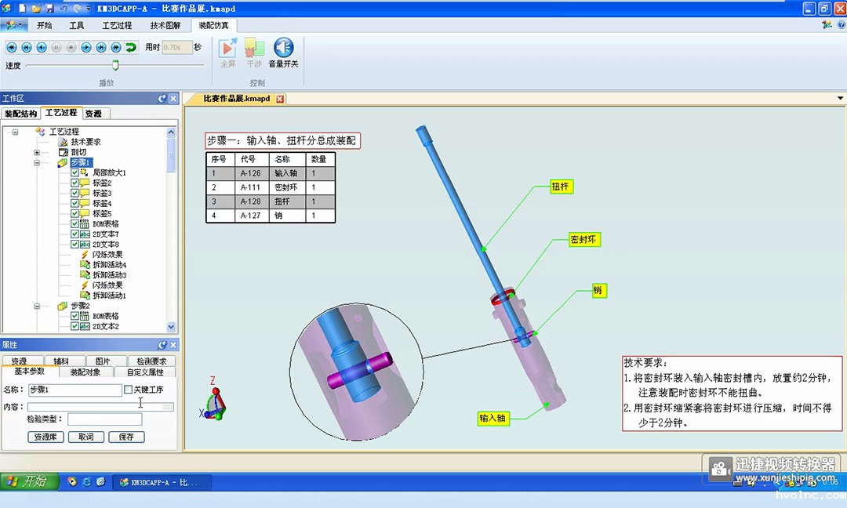Toggle the 局部放大1 checkbox

click(75, 172)
